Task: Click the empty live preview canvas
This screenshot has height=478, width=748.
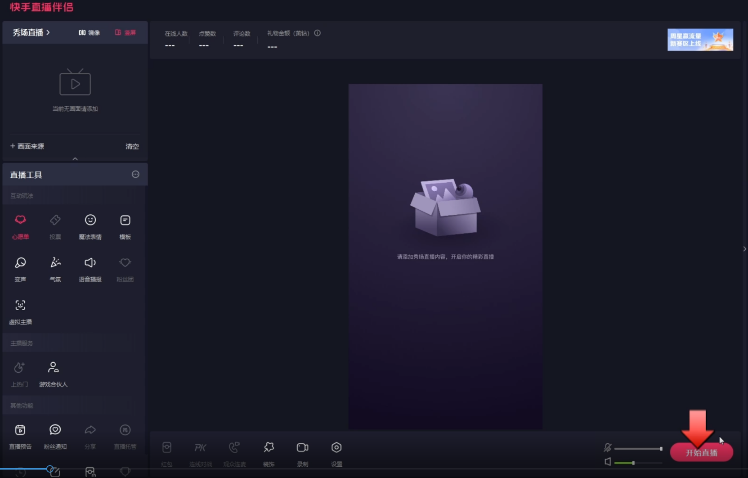Action: (445, 257)
